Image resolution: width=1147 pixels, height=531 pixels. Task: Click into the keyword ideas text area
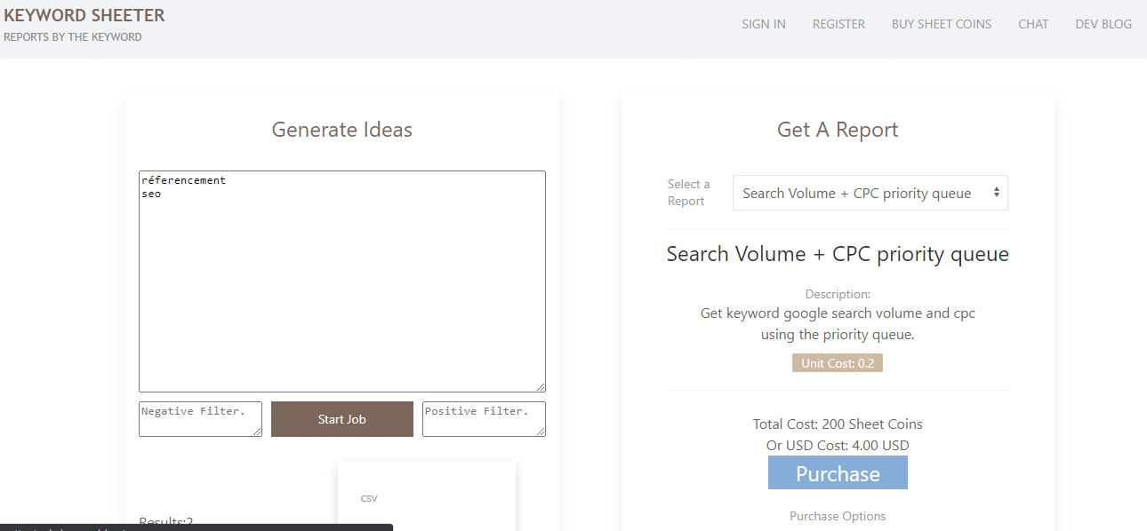tap(342, 281)
